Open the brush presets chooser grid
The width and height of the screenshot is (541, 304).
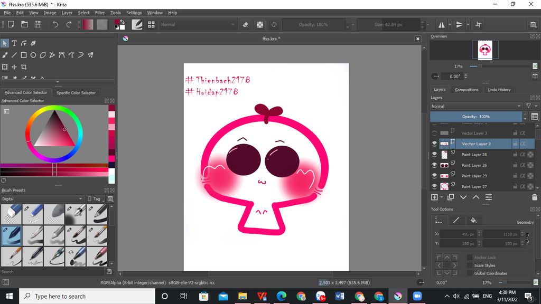coord(151,24)
